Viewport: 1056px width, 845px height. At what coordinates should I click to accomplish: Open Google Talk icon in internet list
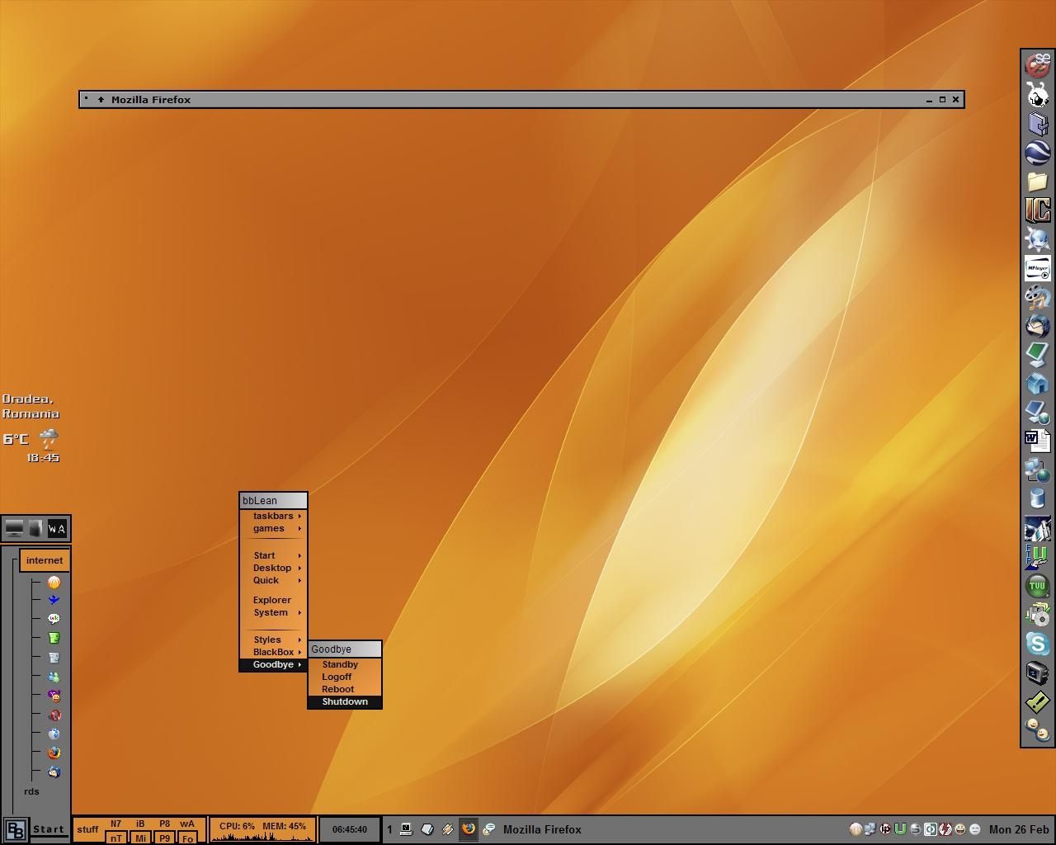click(54, 618)
